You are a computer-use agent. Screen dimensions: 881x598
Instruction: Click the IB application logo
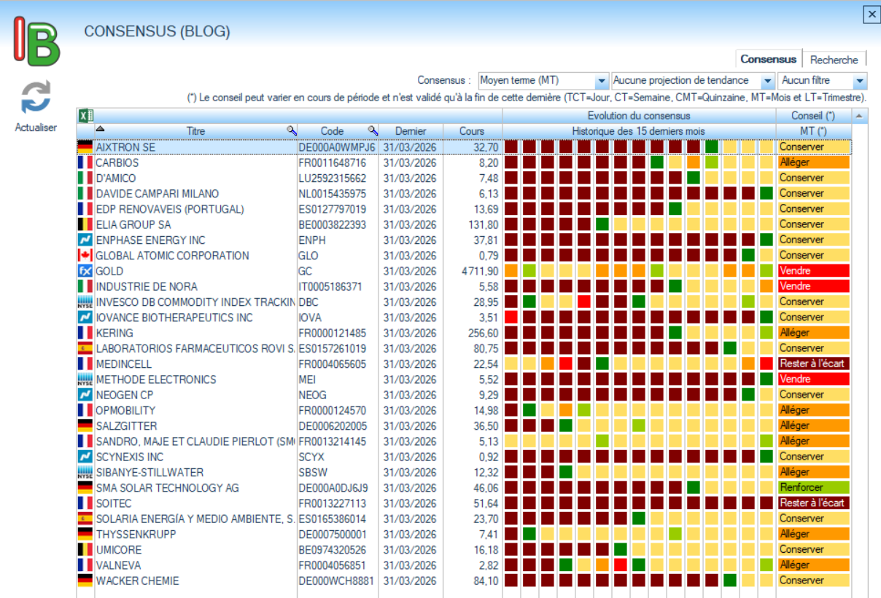pyautogui.click(x=36, y=41)
